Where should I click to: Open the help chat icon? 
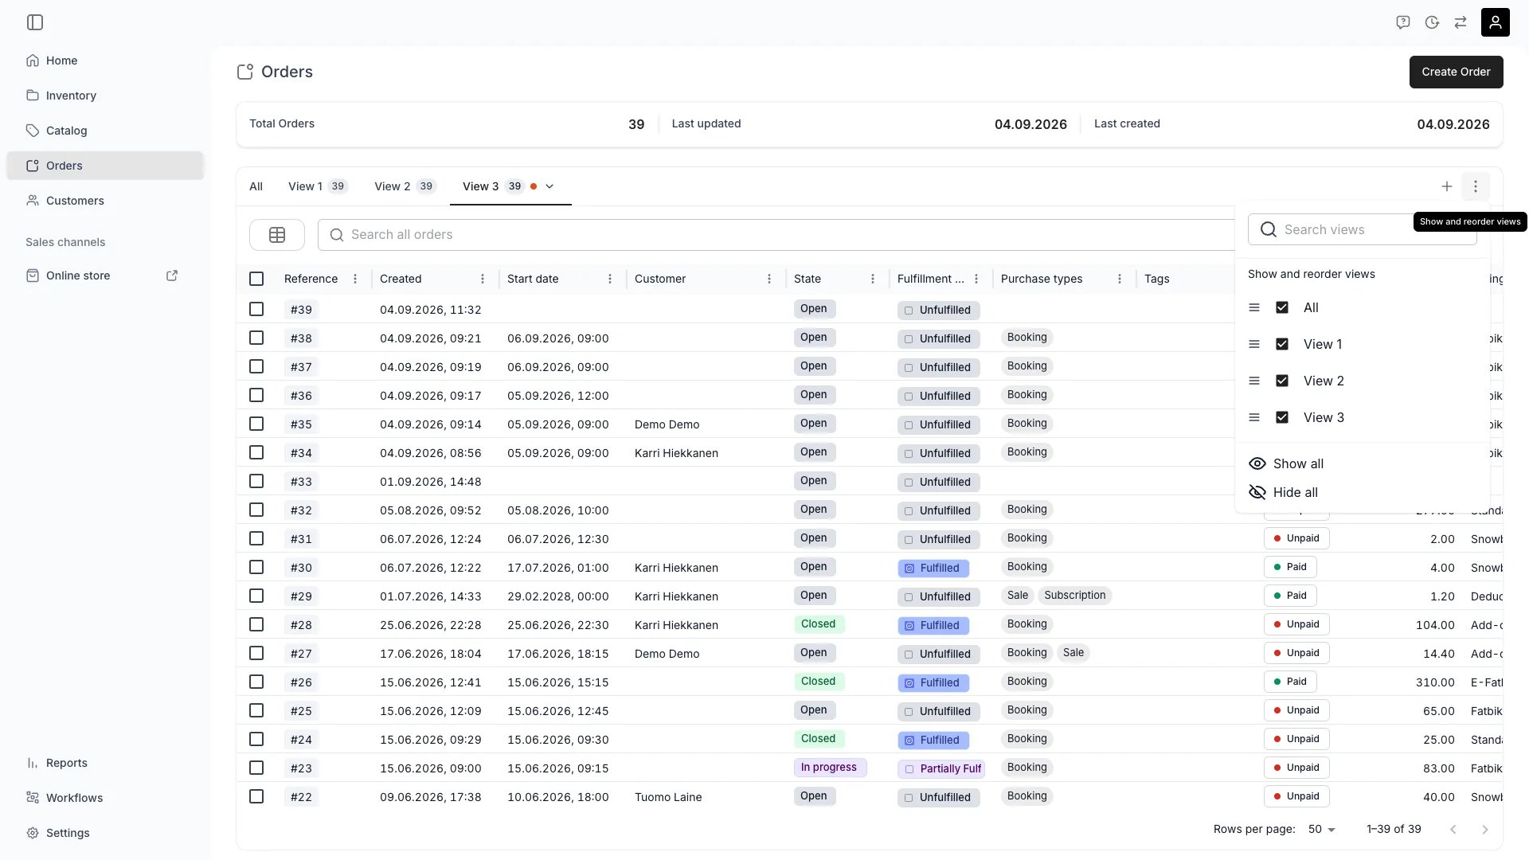point(1403,22)
